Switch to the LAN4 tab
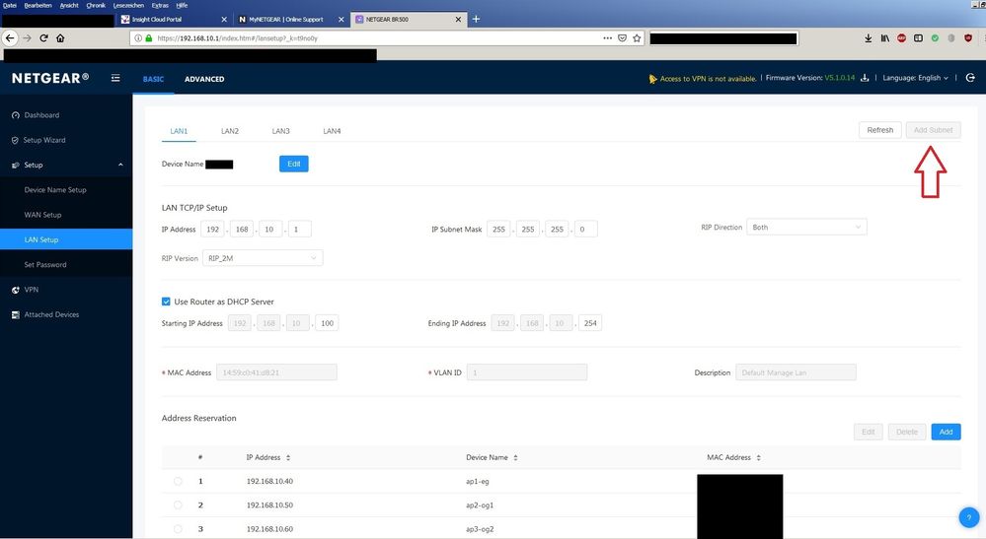The height and width of the screenshot is (539, 986). [332, 131]
